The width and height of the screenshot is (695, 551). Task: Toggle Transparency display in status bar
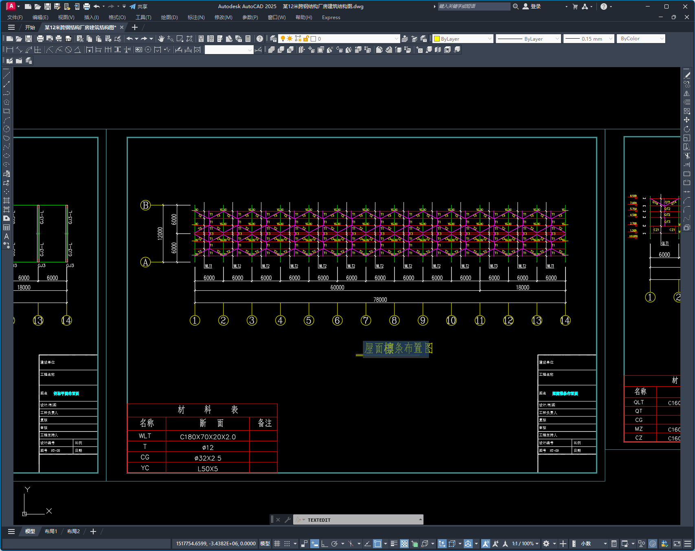404,544
